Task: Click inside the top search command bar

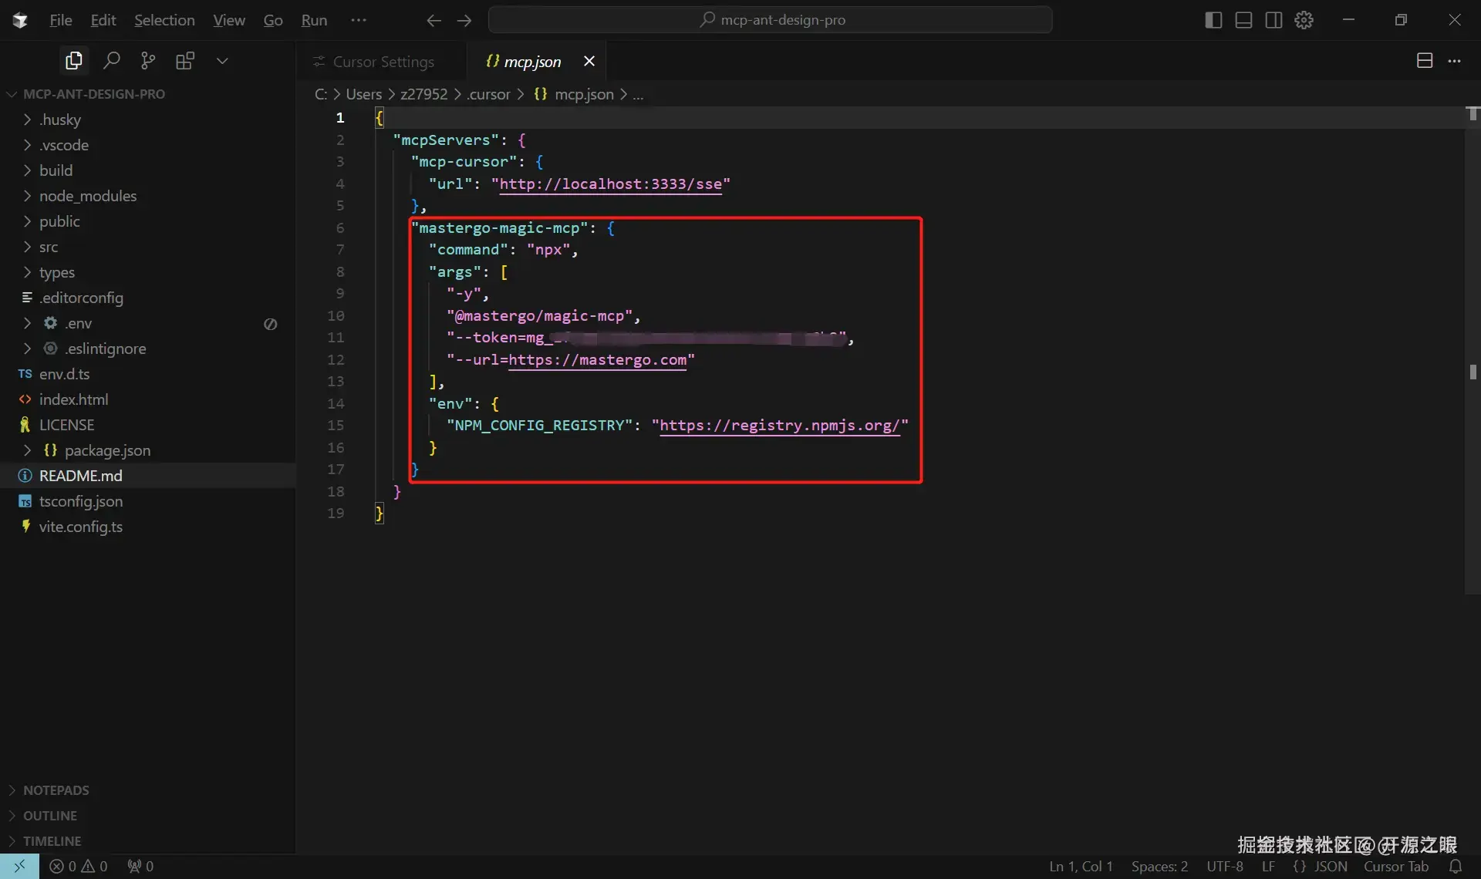Action: [x=771, y=20]
